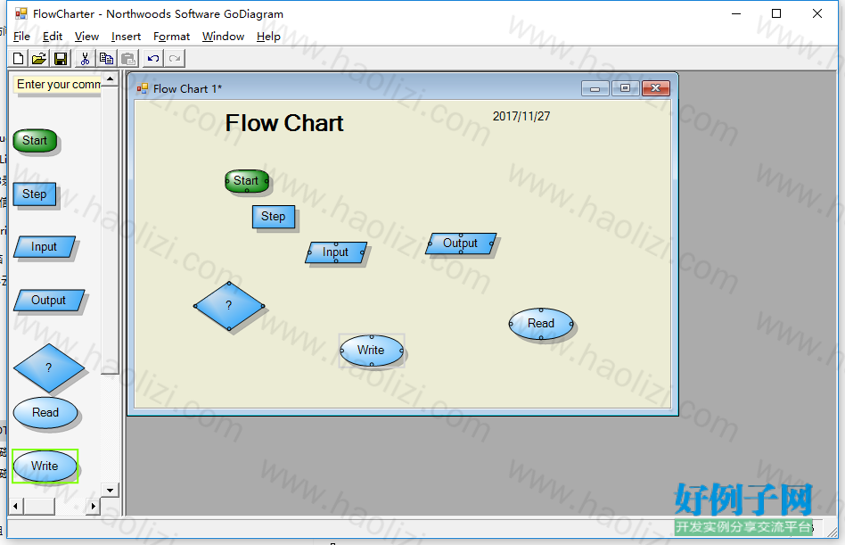Click the Save toolbar icon

[61, 58]
